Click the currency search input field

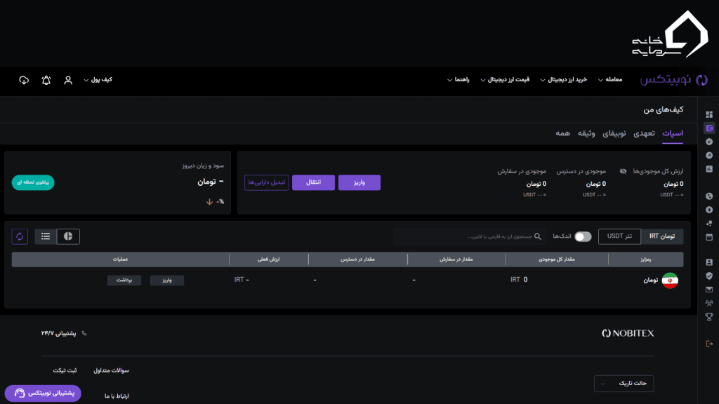pos(470,236)
